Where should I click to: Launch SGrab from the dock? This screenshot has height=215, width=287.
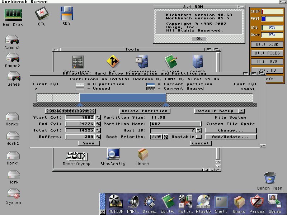pos(274,201)
